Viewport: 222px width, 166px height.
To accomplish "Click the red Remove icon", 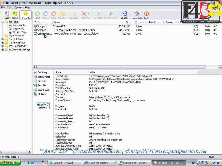I will (84, 15).
